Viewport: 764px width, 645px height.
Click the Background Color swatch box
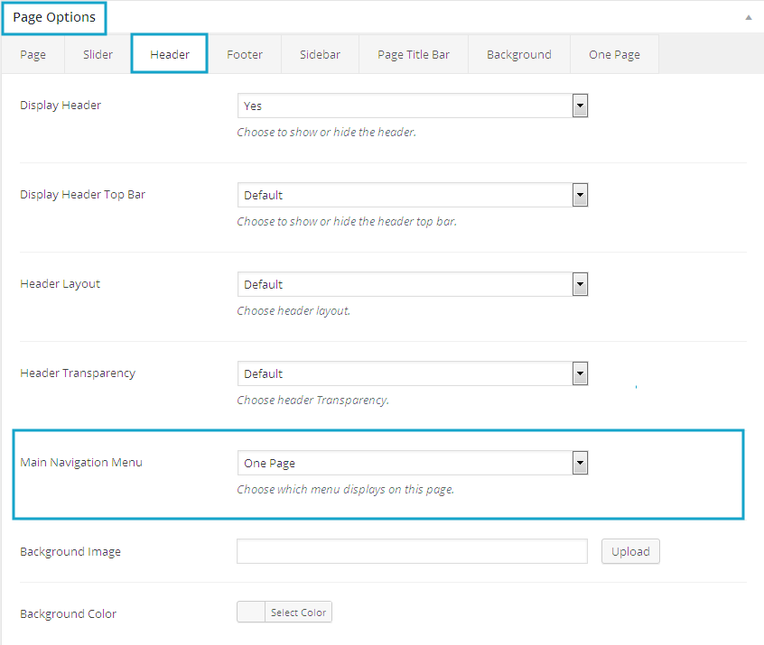[x=251, y=613]
